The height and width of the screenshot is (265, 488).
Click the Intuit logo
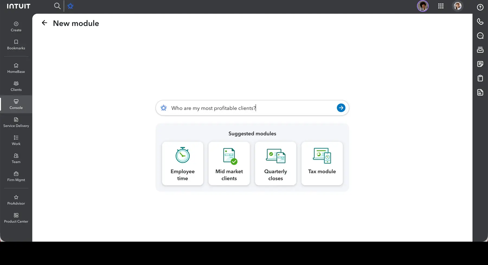pyautogui.click(x=18, y=6)
